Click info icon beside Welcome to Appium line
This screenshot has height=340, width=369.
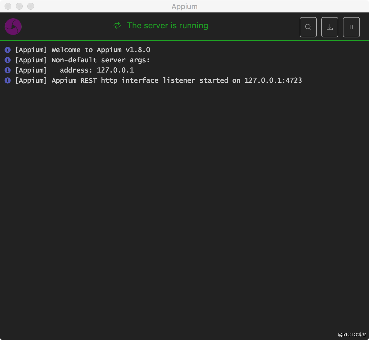pos(8,50)
